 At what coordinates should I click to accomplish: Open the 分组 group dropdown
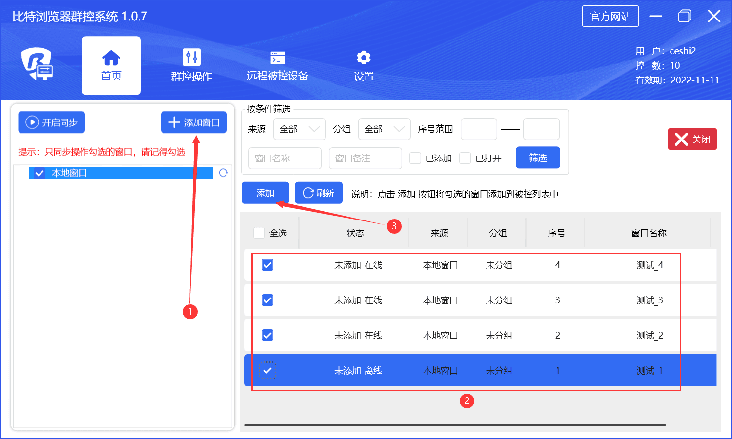click(x=384, y=129)
